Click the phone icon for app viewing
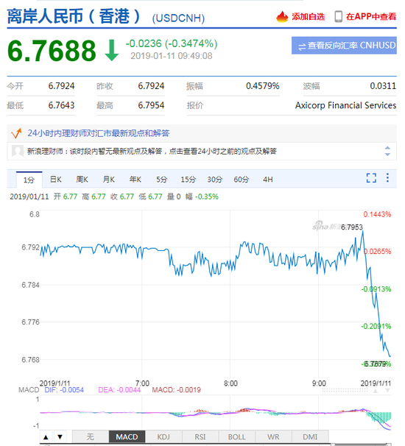This screenshot has width=405, height=446. 338,16
